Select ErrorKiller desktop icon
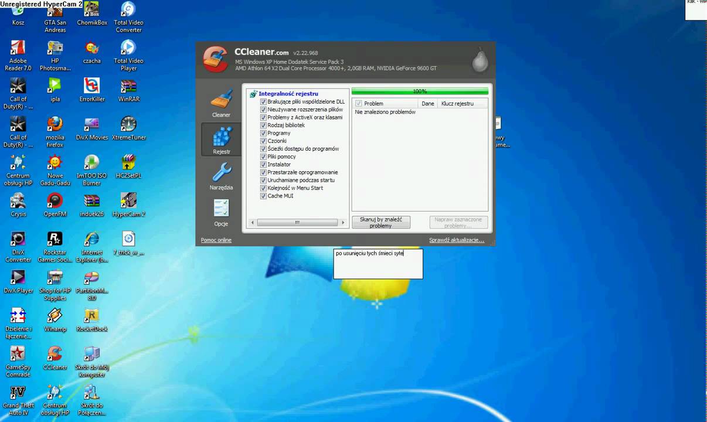Viewport: 707px width, 422px height. coord(92,90)
